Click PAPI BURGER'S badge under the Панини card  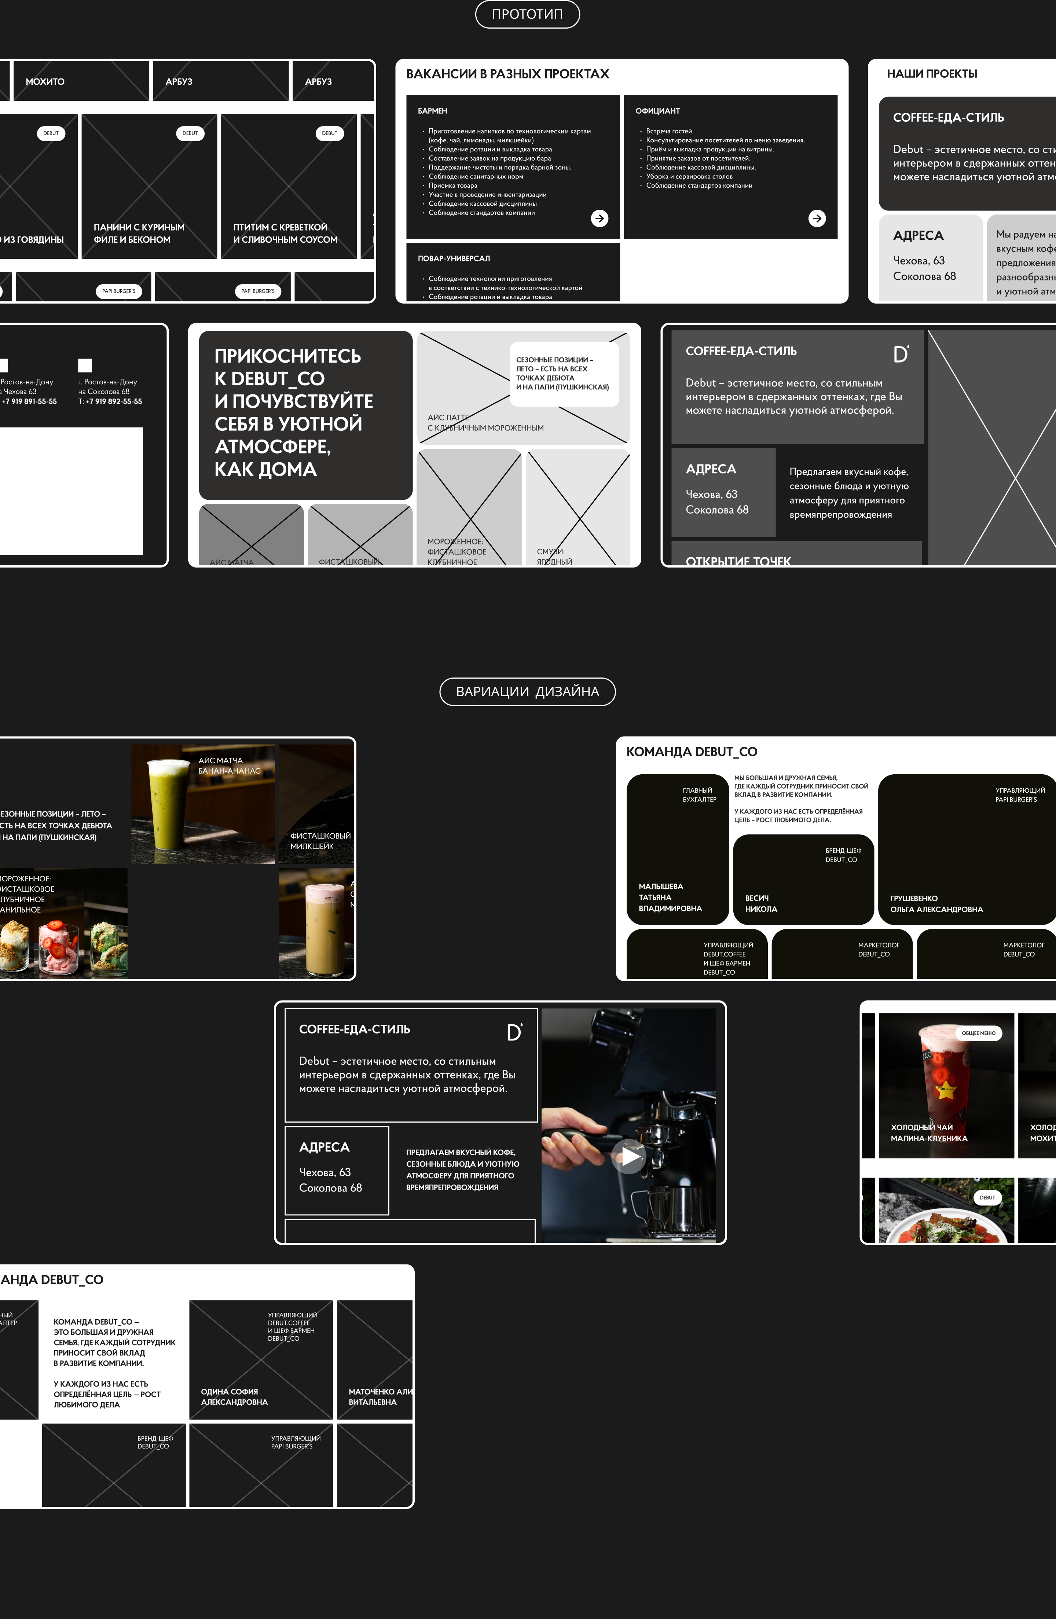tap(118, 291)
